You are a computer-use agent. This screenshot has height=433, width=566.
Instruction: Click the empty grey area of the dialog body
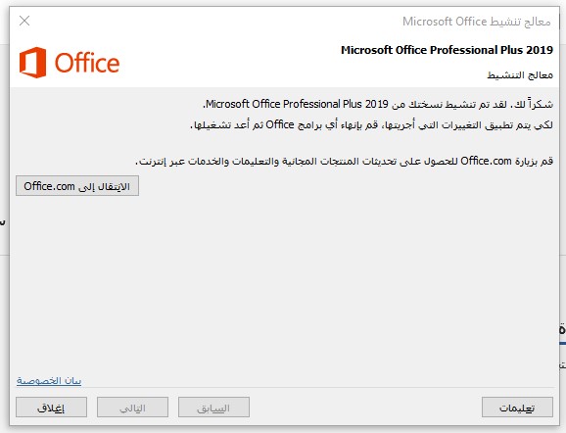tap(284, 282)
